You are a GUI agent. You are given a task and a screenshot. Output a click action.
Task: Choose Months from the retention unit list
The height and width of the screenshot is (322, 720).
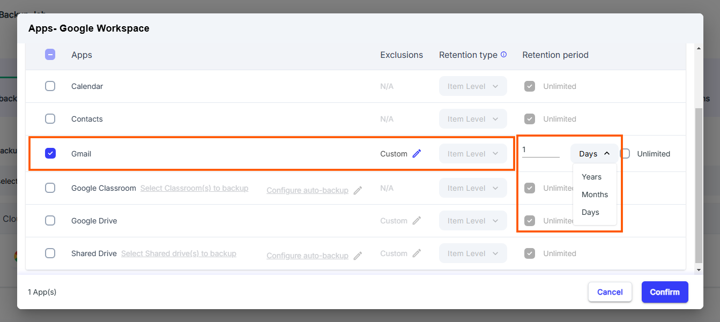pos(595,194)
